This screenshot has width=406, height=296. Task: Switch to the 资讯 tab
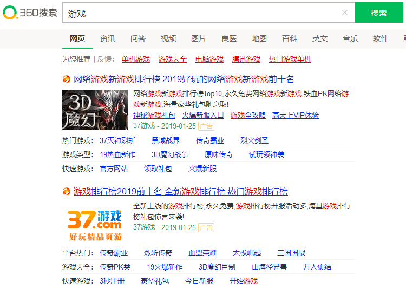pos(108,38)
